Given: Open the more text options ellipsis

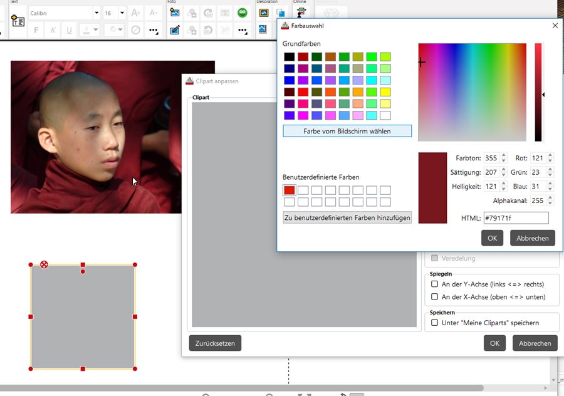Looking at the screenshot, I should 154,30.
